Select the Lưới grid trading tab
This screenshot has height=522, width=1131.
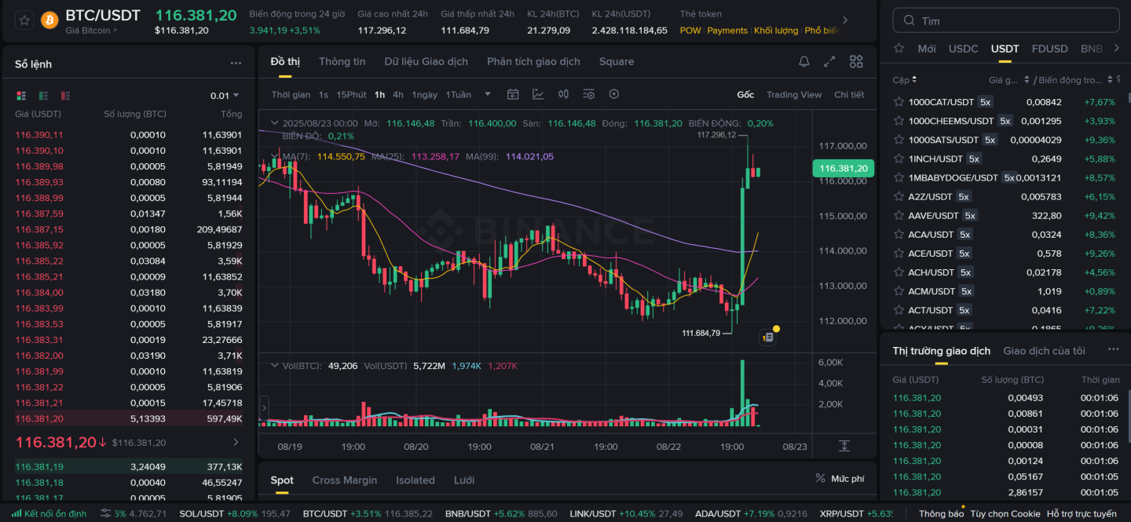(x=464, y=480)
